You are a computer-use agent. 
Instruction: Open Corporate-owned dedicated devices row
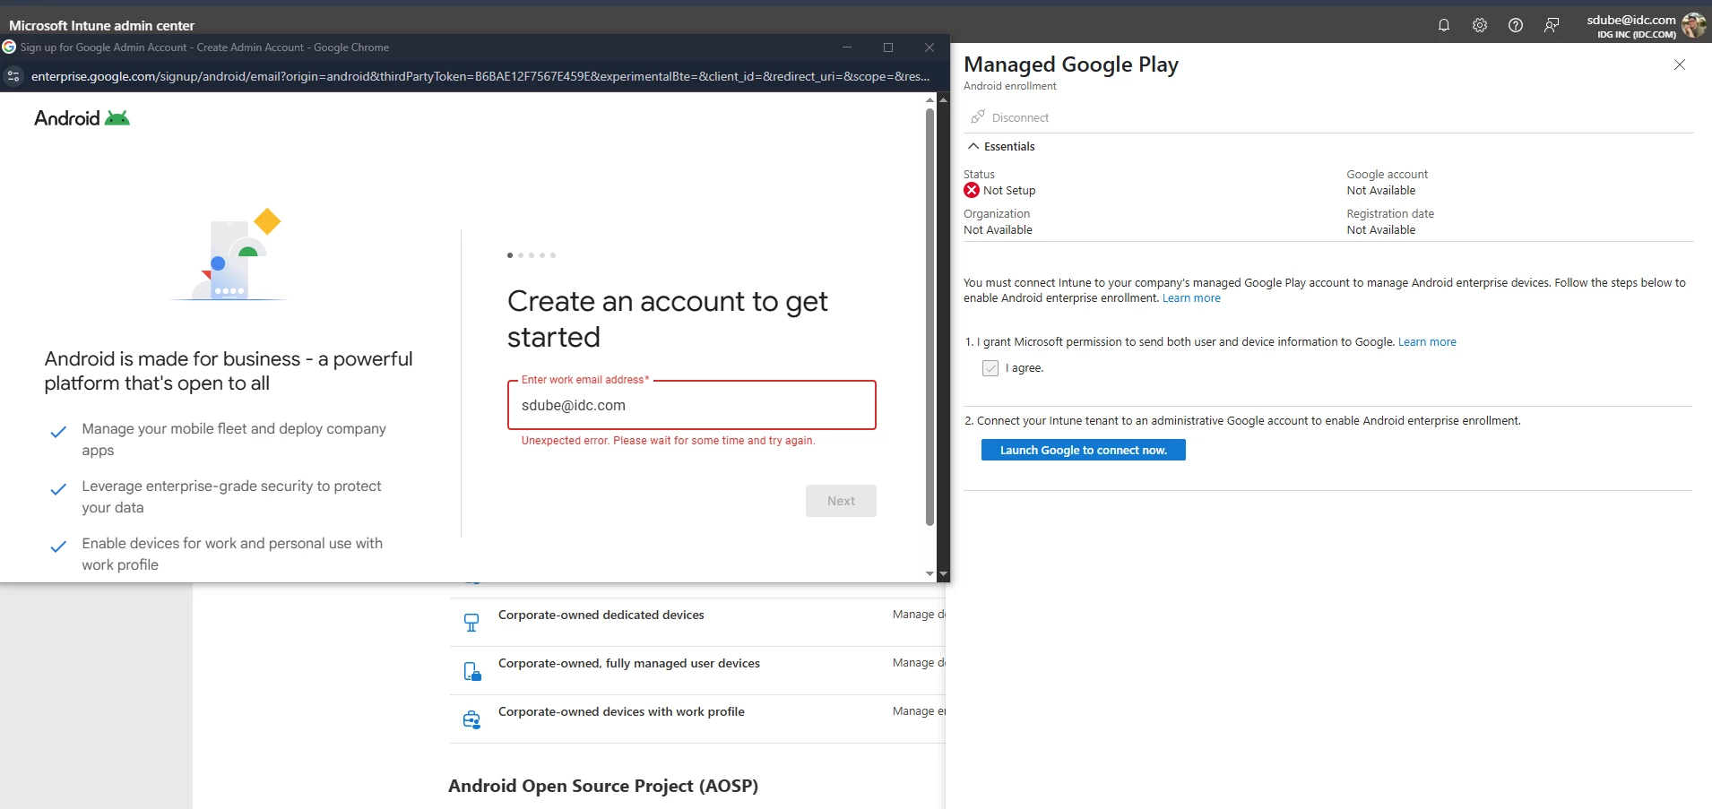[697, 622]
